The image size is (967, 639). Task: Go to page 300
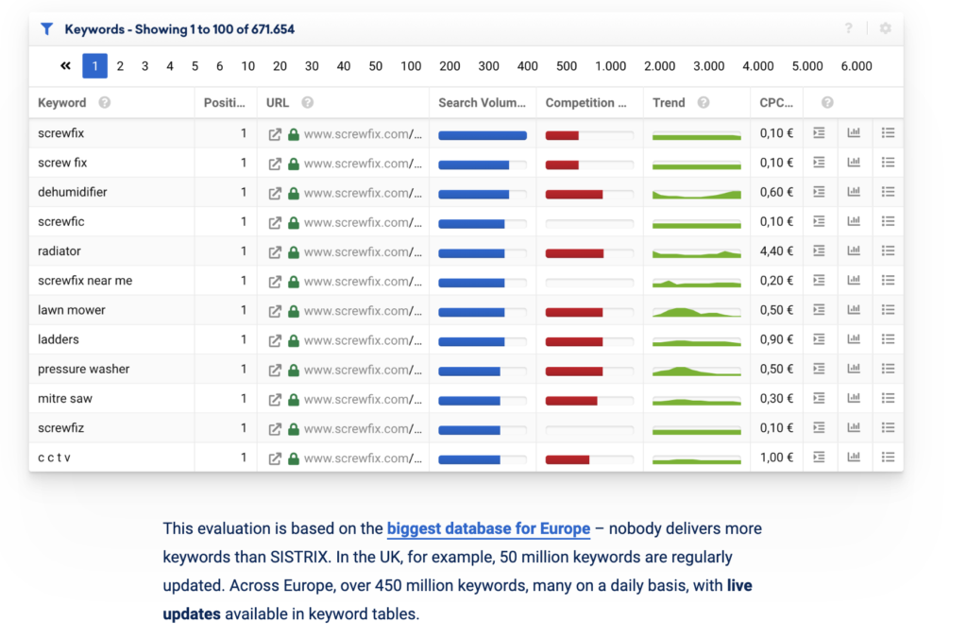[488, 66]
